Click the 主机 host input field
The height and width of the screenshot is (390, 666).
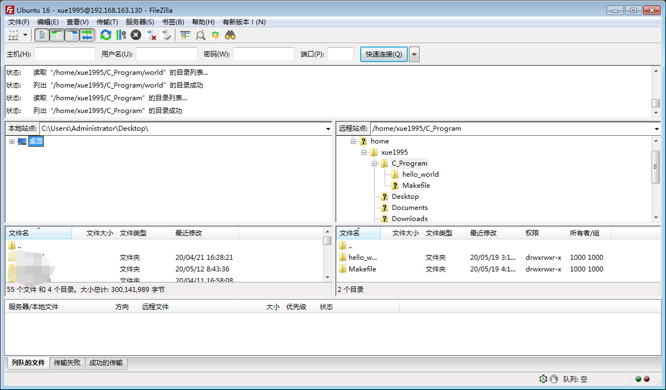(x=65, y=54)
